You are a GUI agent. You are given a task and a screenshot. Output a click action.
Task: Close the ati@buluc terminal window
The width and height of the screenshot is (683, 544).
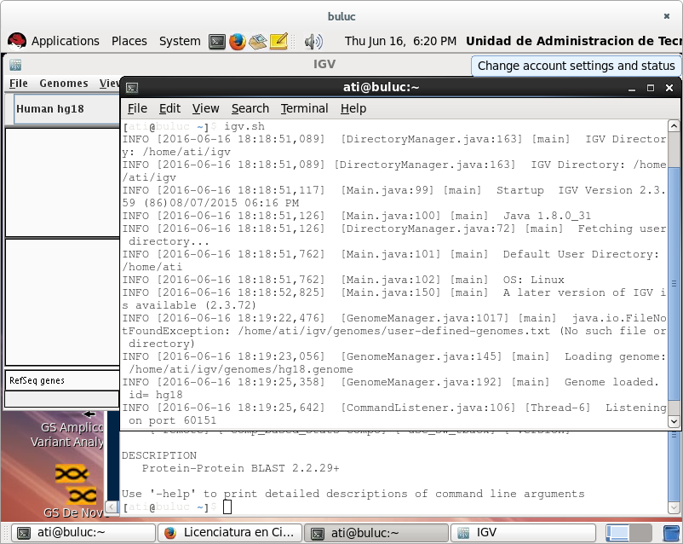[x=669, y=88]
